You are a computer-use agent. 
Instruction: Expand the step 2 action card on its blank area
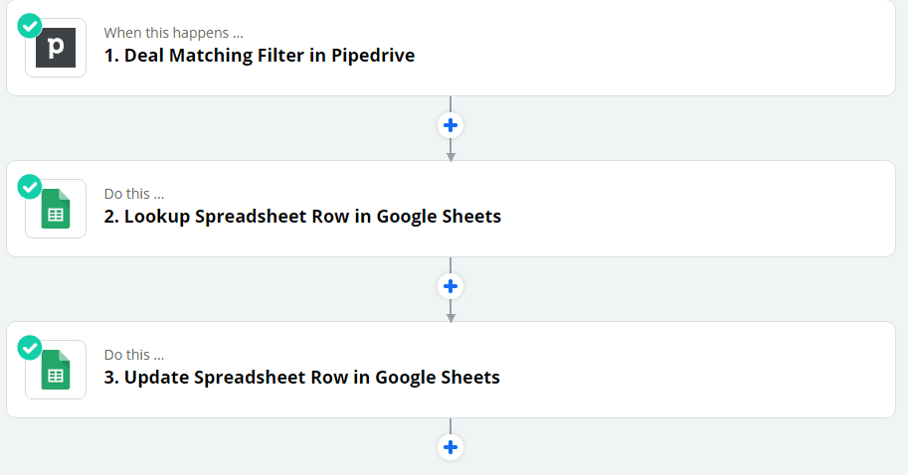point(695,209)
